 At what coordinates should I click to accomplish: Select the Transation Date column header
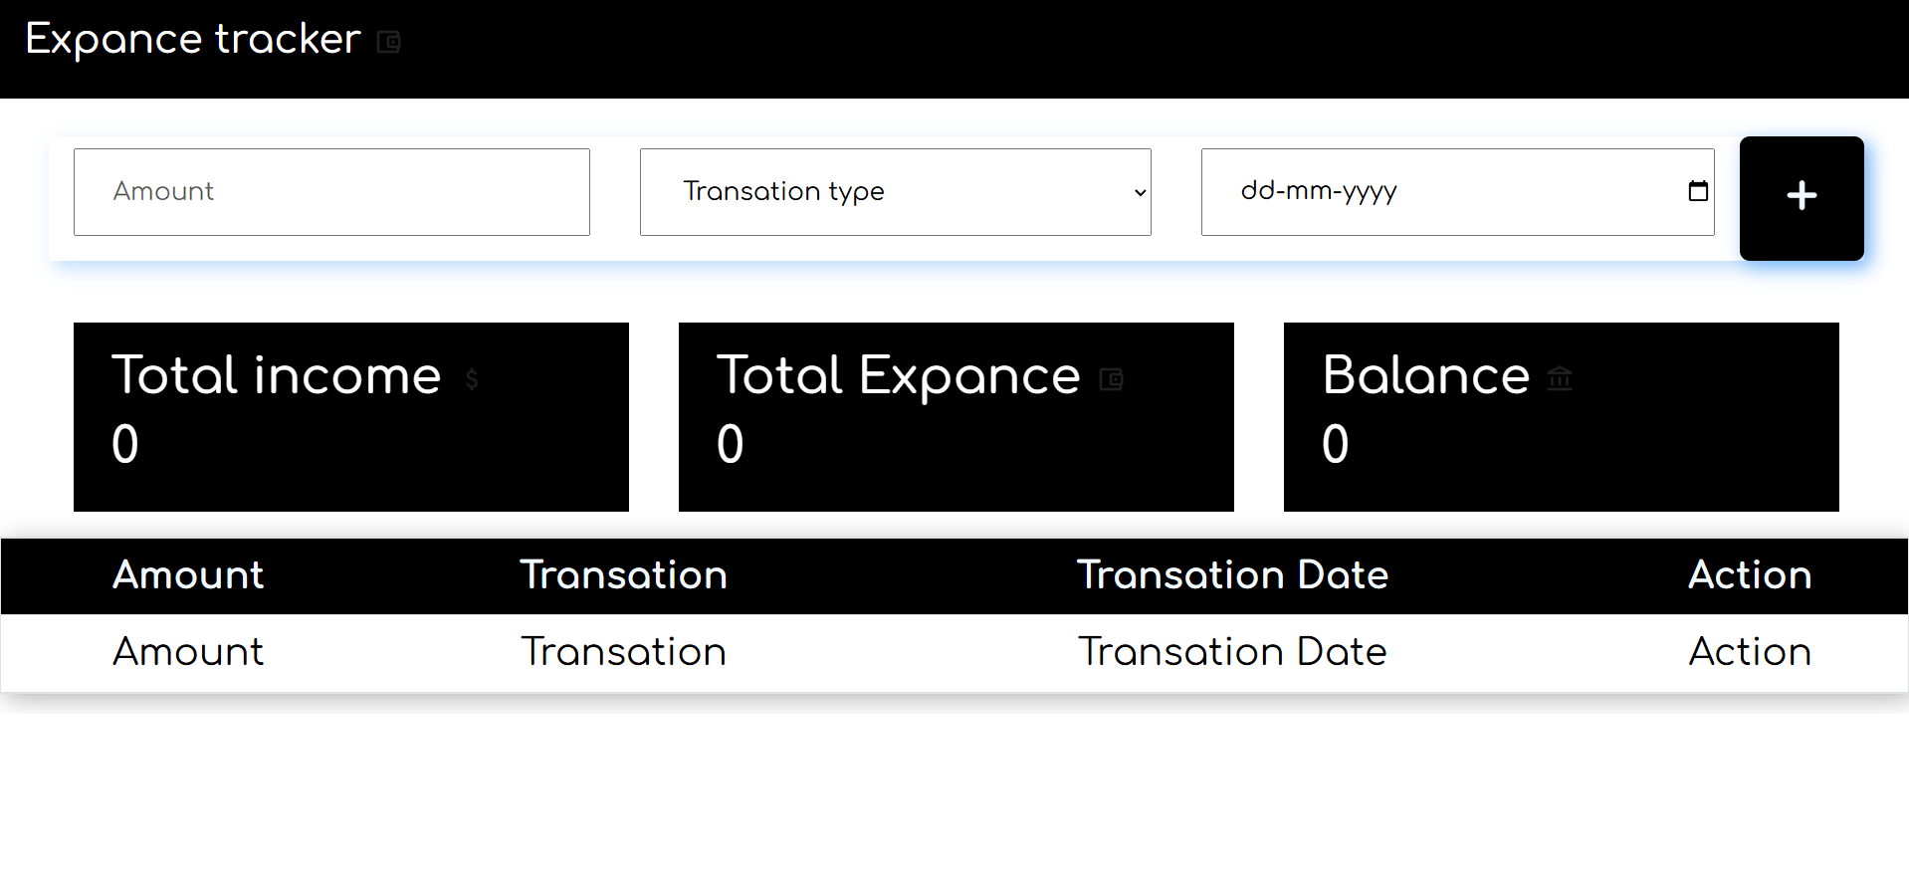click(1232, 575)
